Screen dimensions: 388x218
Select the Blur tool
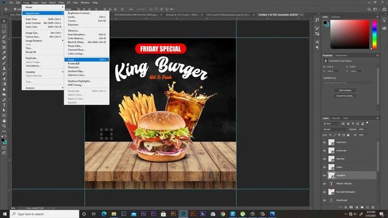coord(4,89)
